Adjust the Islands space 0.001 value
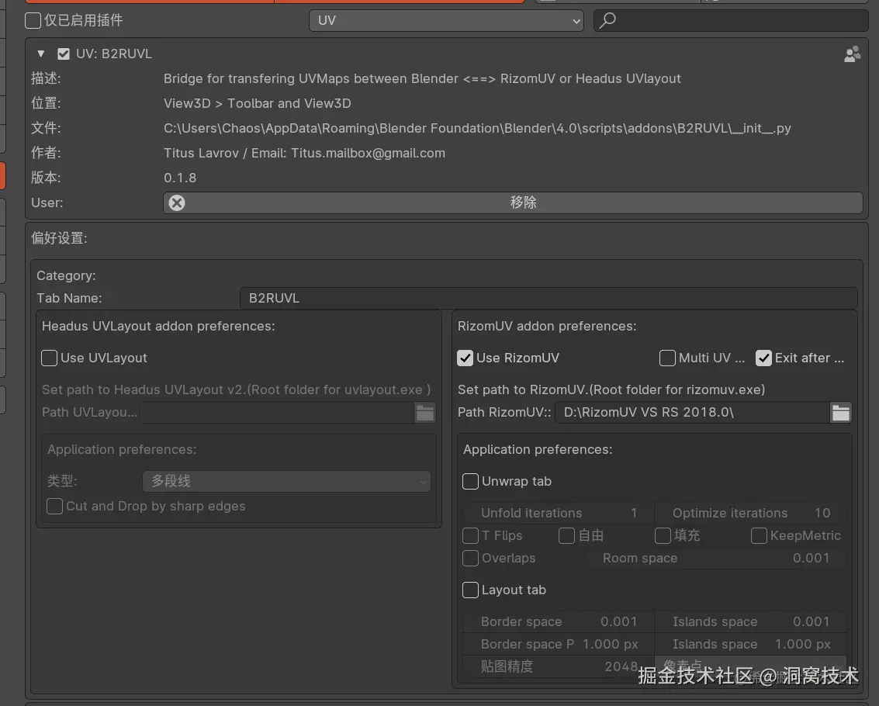 pos(750,621)
